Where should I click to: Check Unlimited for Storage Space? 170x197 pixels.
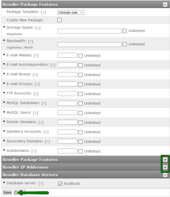(125, 31)
